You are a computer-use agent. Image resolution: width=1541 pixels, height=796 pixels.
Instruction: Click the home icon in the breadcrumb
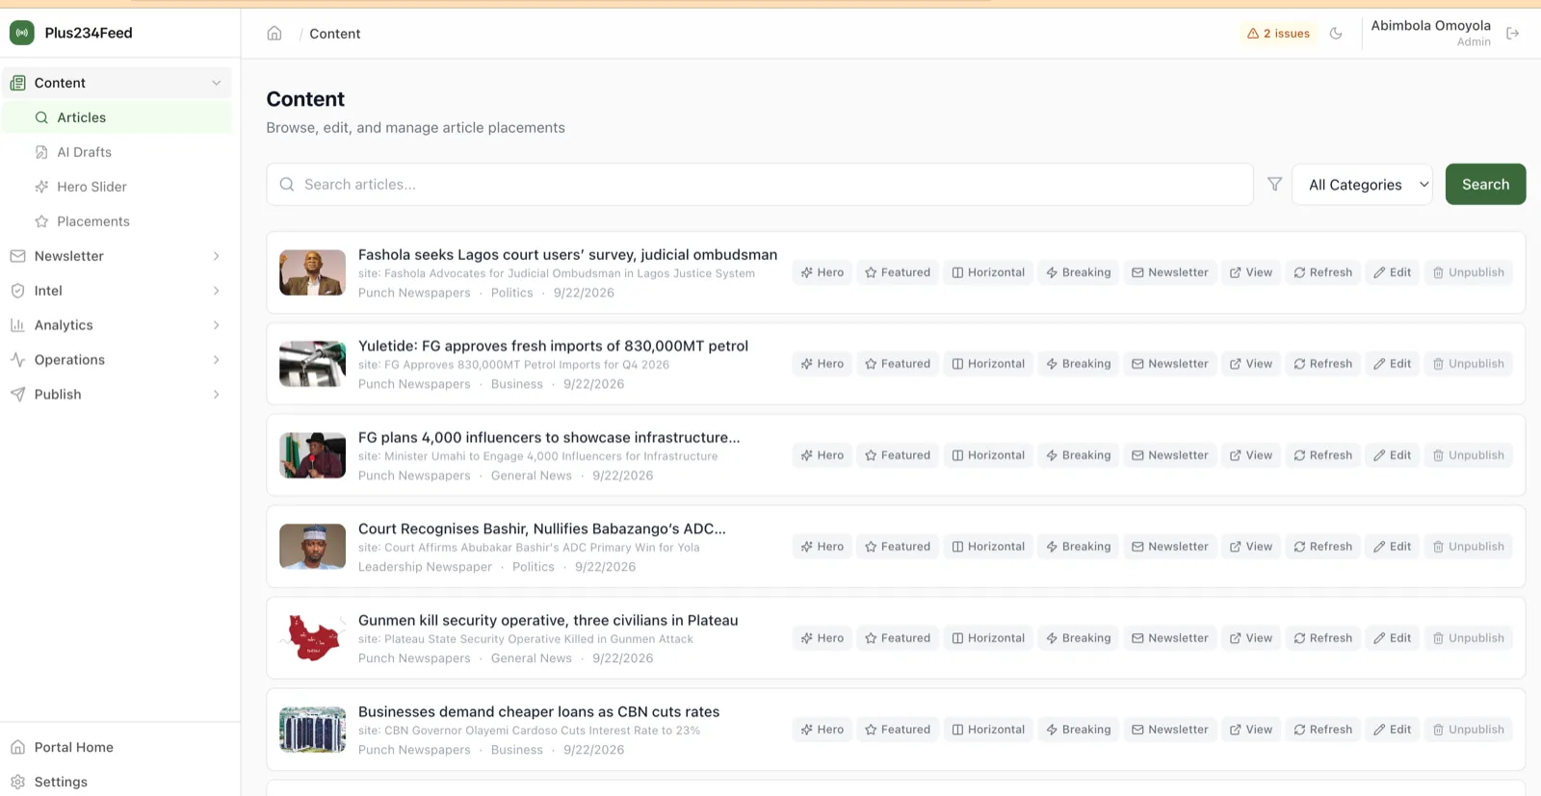click(274, 34)
